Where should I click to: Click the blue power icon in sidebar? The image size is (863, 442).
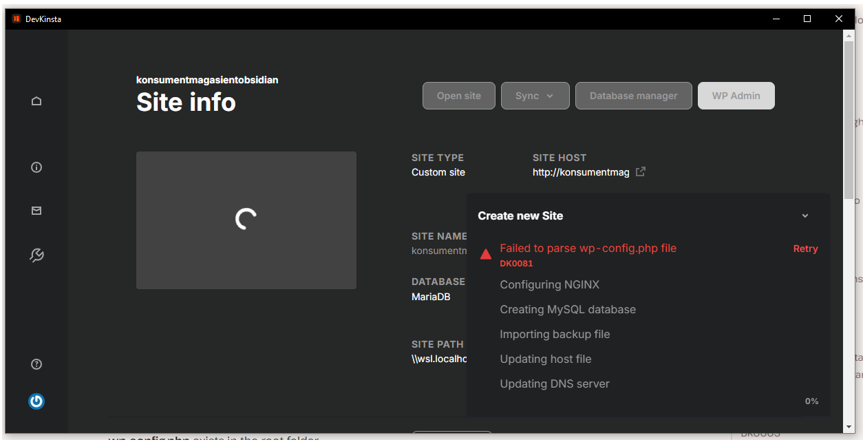tap(36, 401)
